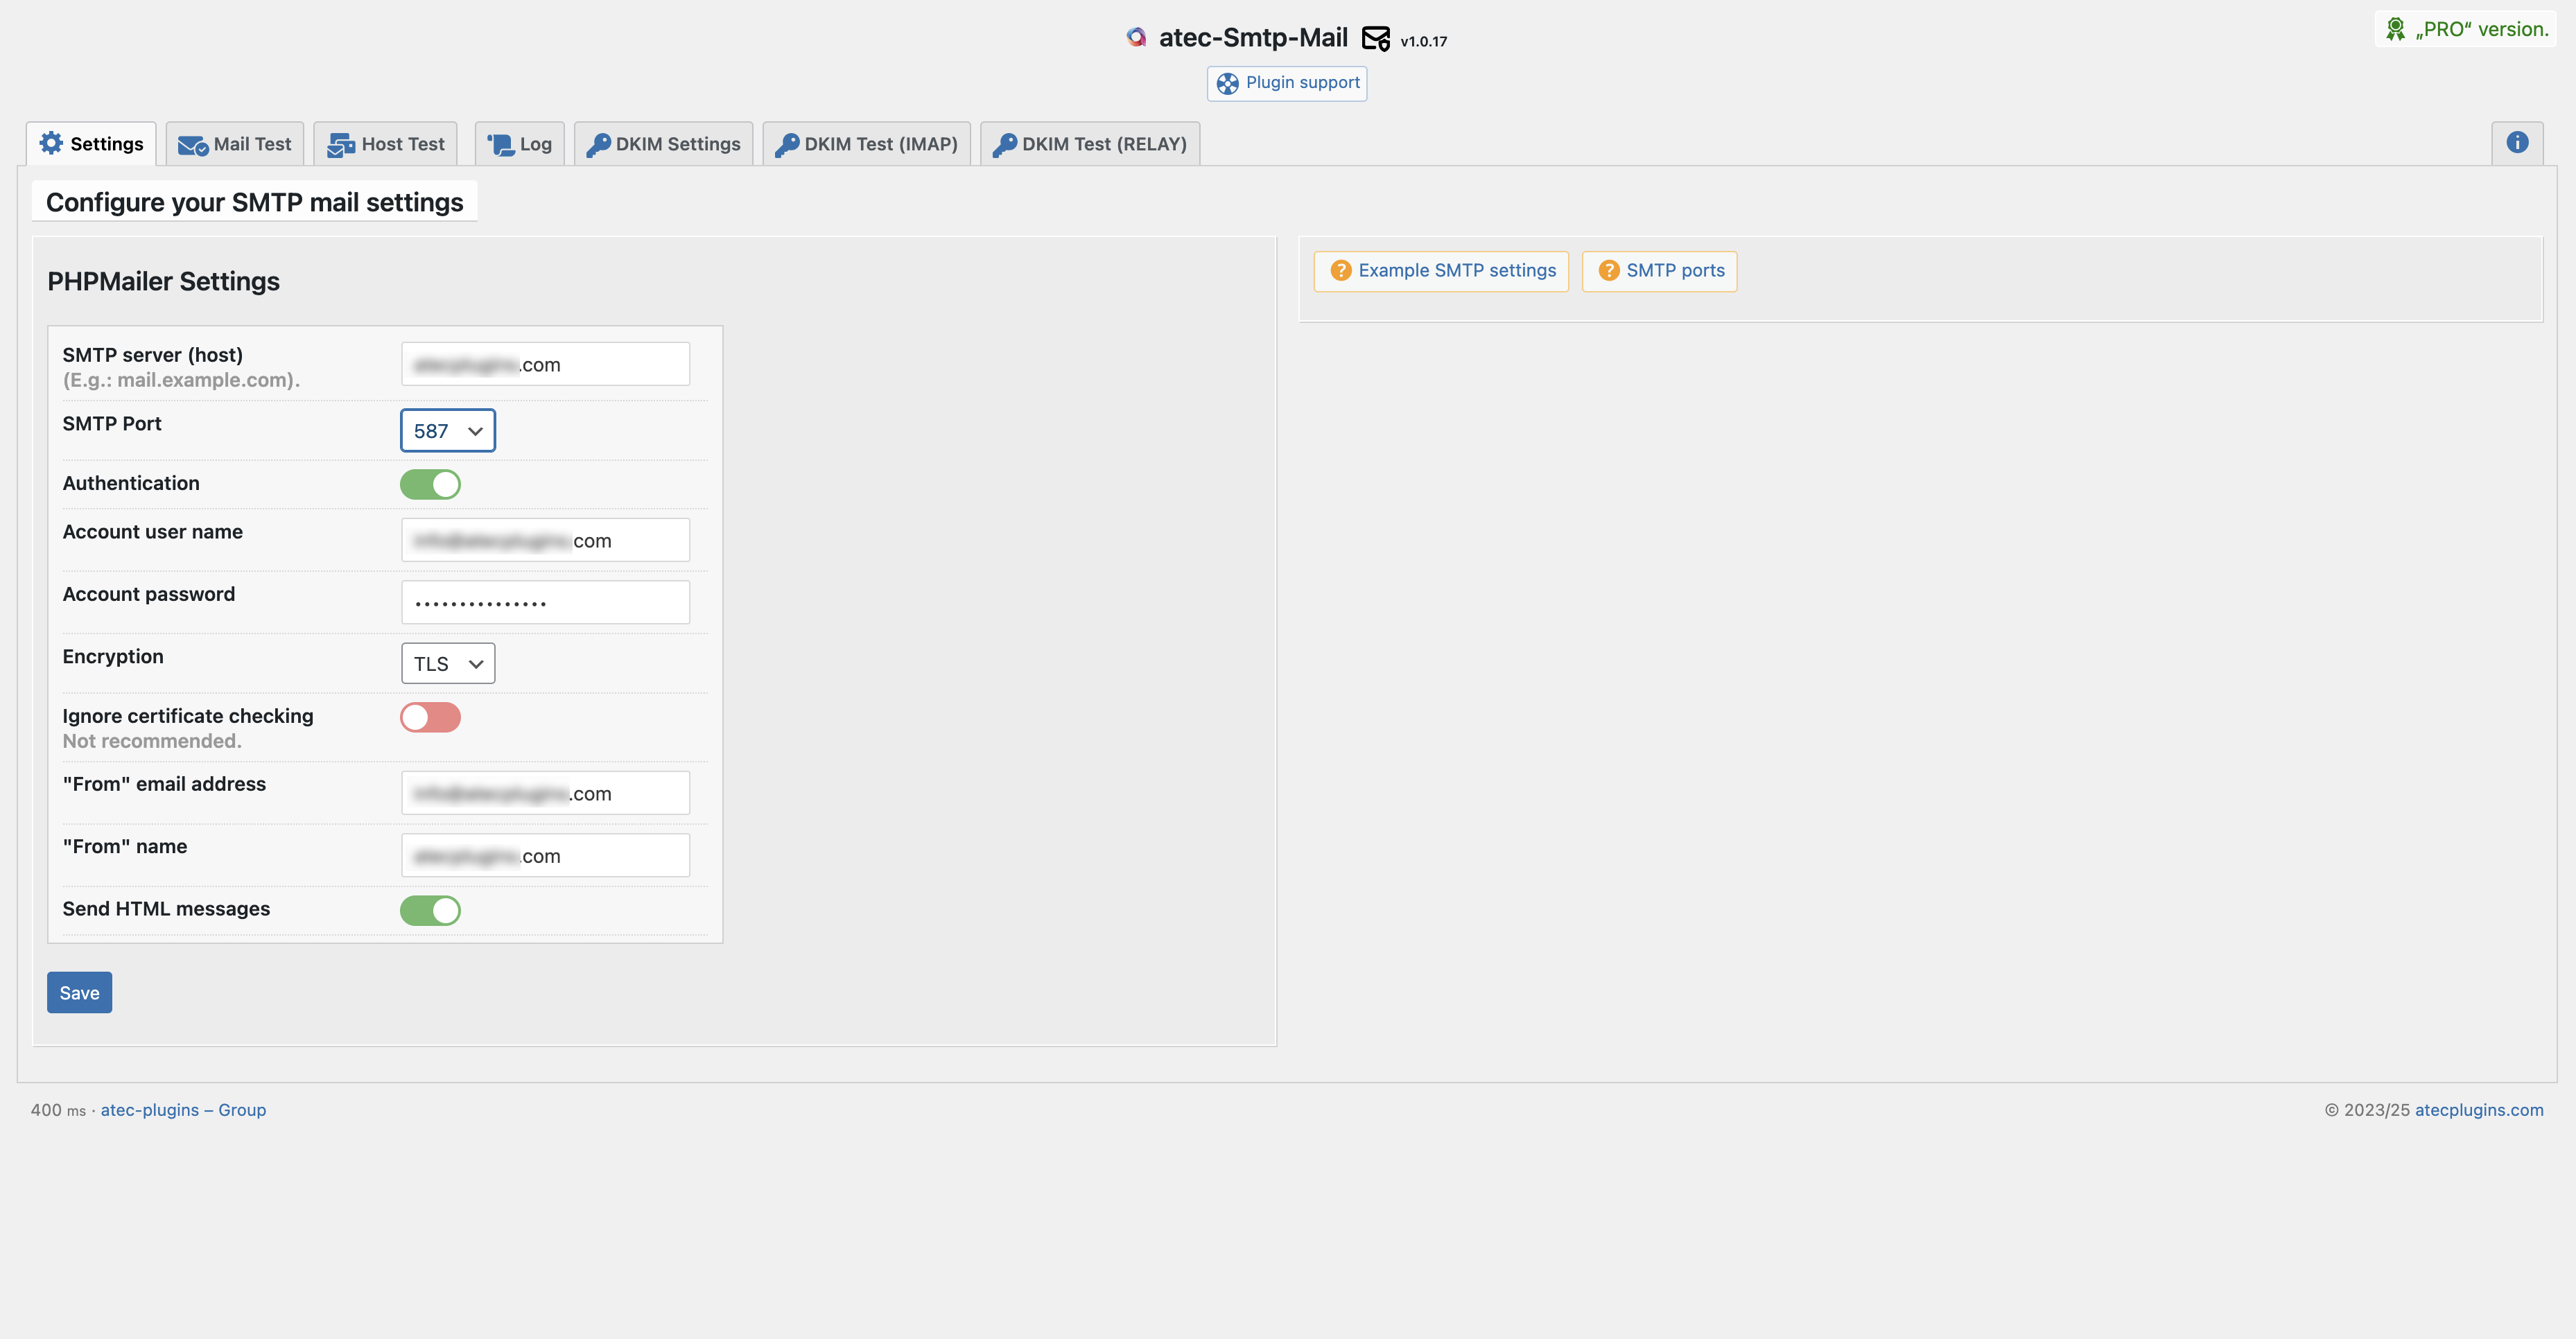Image resolution: width=2576 pixels, height=1339 pixels.
Task: Click the server icon on the Host Test tab
Action: coord(341,145)
